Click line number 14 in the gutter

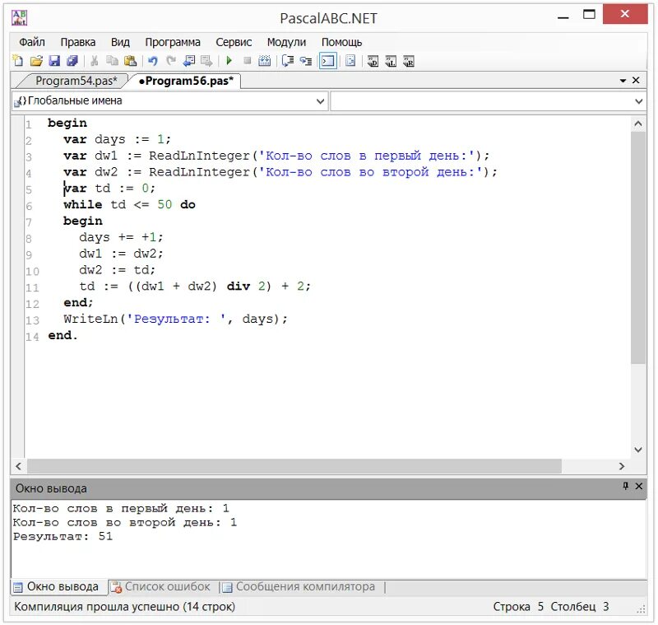32,337
